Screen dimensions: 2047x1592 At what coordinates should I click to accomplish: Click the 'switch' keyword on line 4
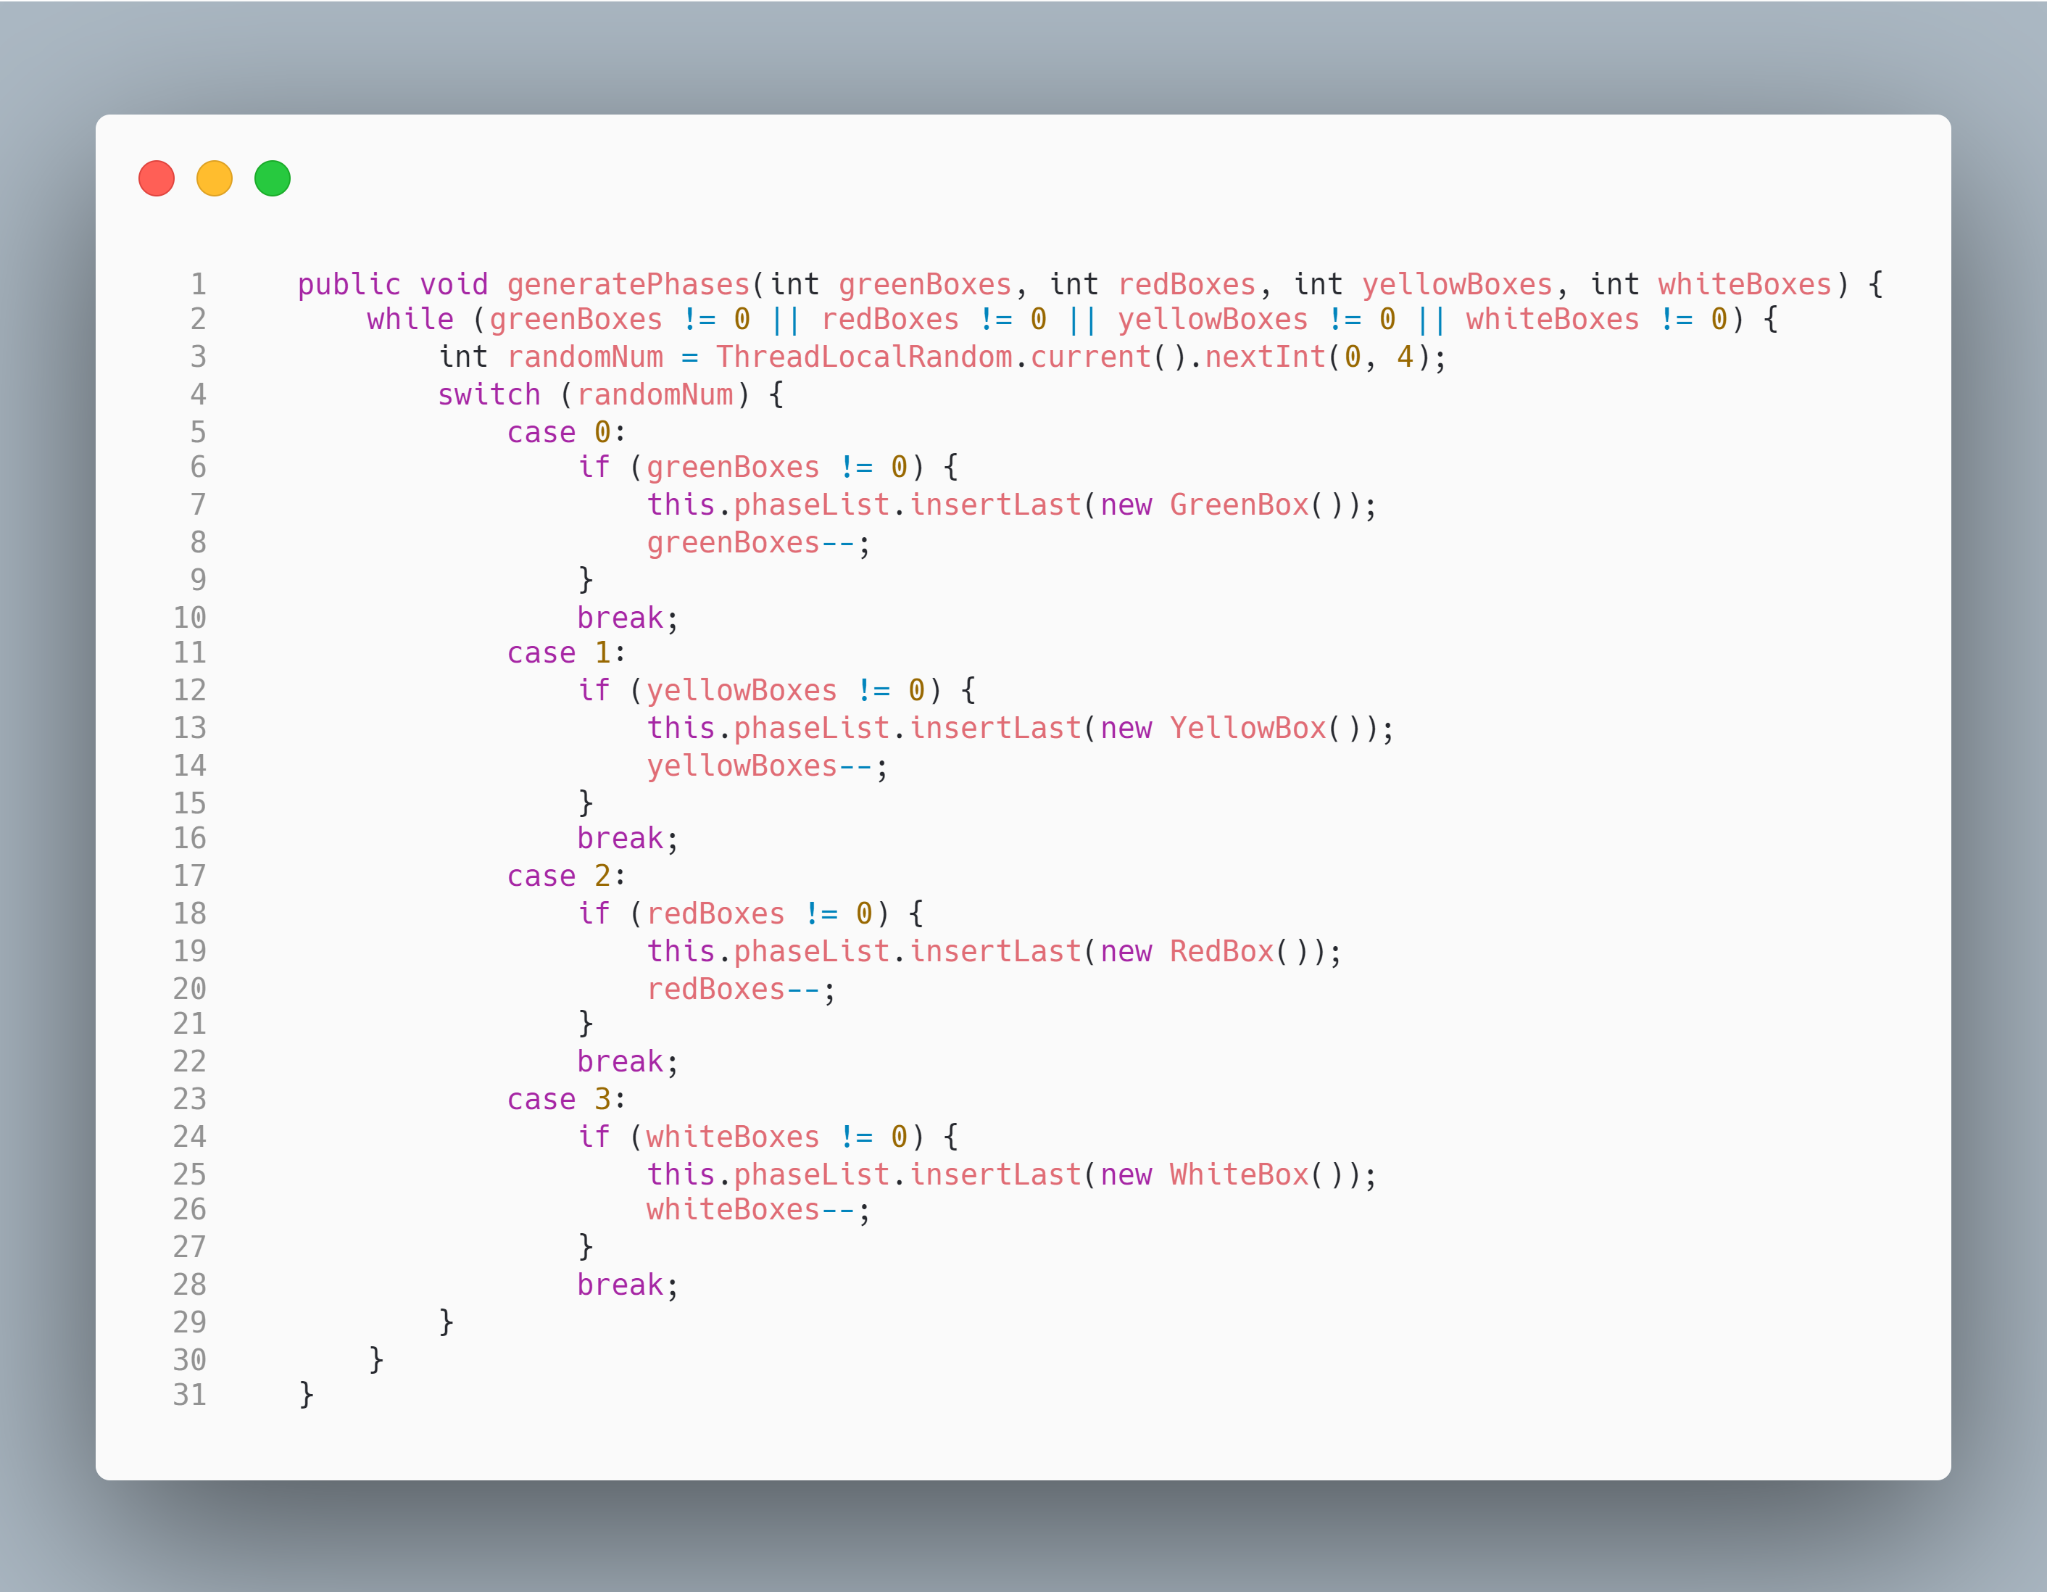pyautogui.click(x=489, y=394)
